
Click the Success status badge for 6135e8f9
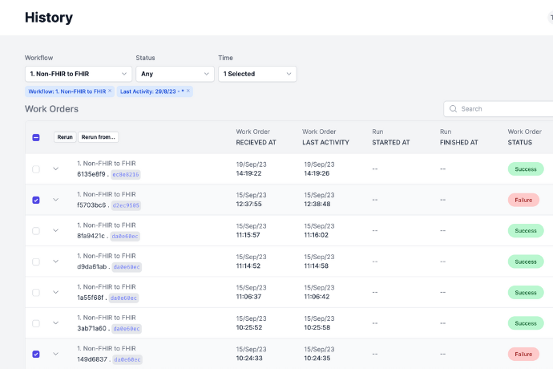click(x=525, y=169)
